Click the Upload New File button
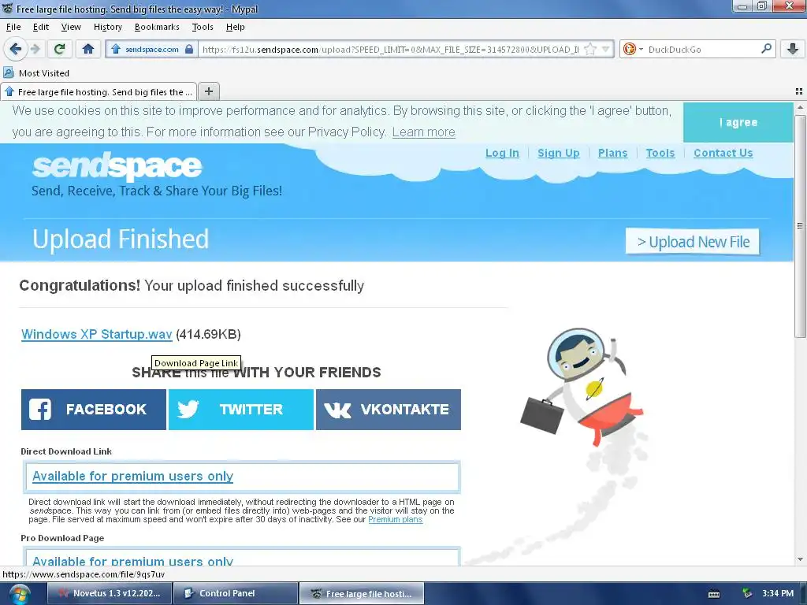Image resolution: width=807 pixels, height=605 pixels. (x=693, y=242)
